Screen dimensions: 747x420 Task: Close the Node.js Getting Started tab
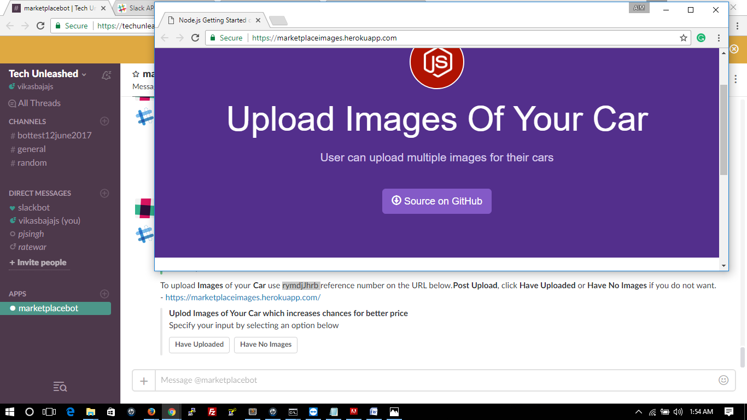[258, 20]
